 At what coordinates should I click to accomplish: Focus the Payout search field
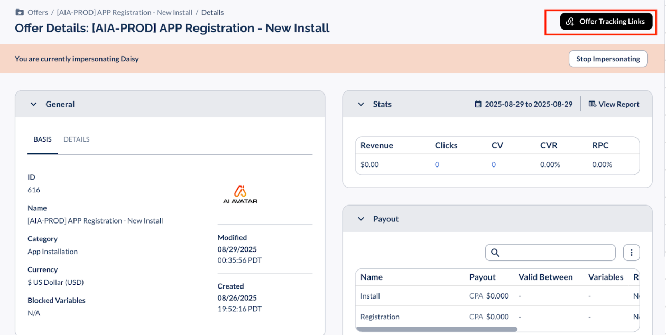point(550,253)
